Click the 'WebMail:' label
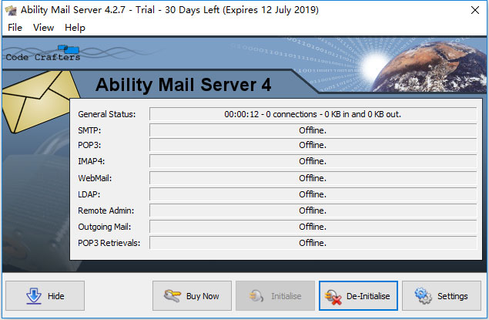 [x=95, y=178]
